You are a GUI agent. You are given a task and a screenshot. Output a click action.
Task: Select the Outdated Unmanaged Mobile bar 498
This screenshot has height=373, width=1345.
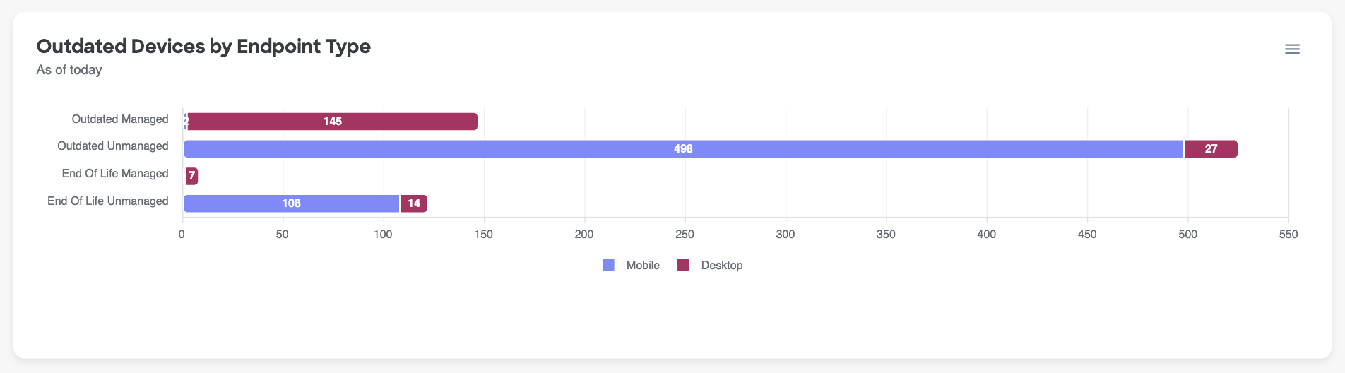pos(682,149)
